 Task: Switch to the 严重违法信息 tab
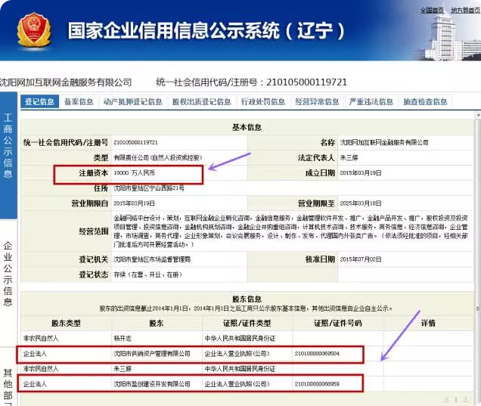[x=371, y=101]
